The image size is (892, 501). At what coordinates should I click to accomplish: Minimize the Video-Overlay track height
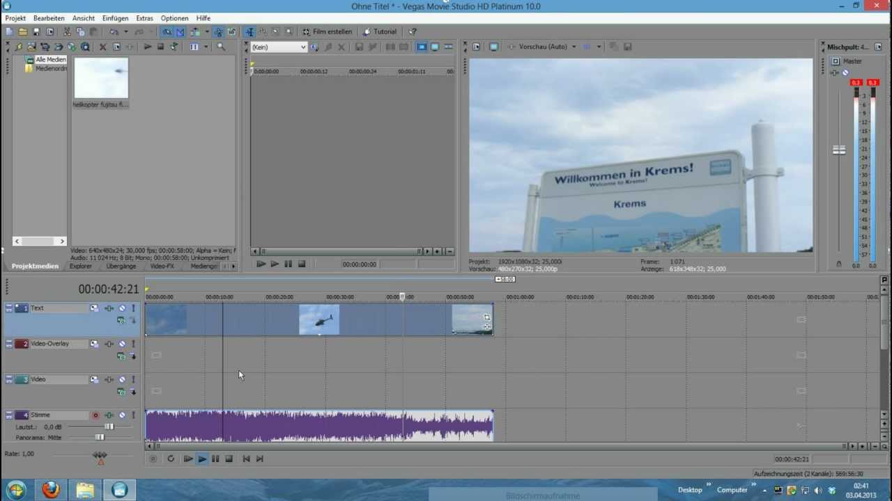tap(9, 344)
